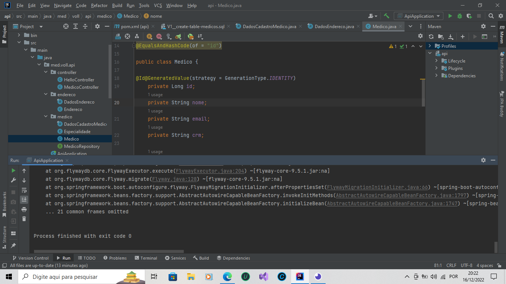
Task: Open MedicoRepository in project tree
Action: tap(82, 146)
